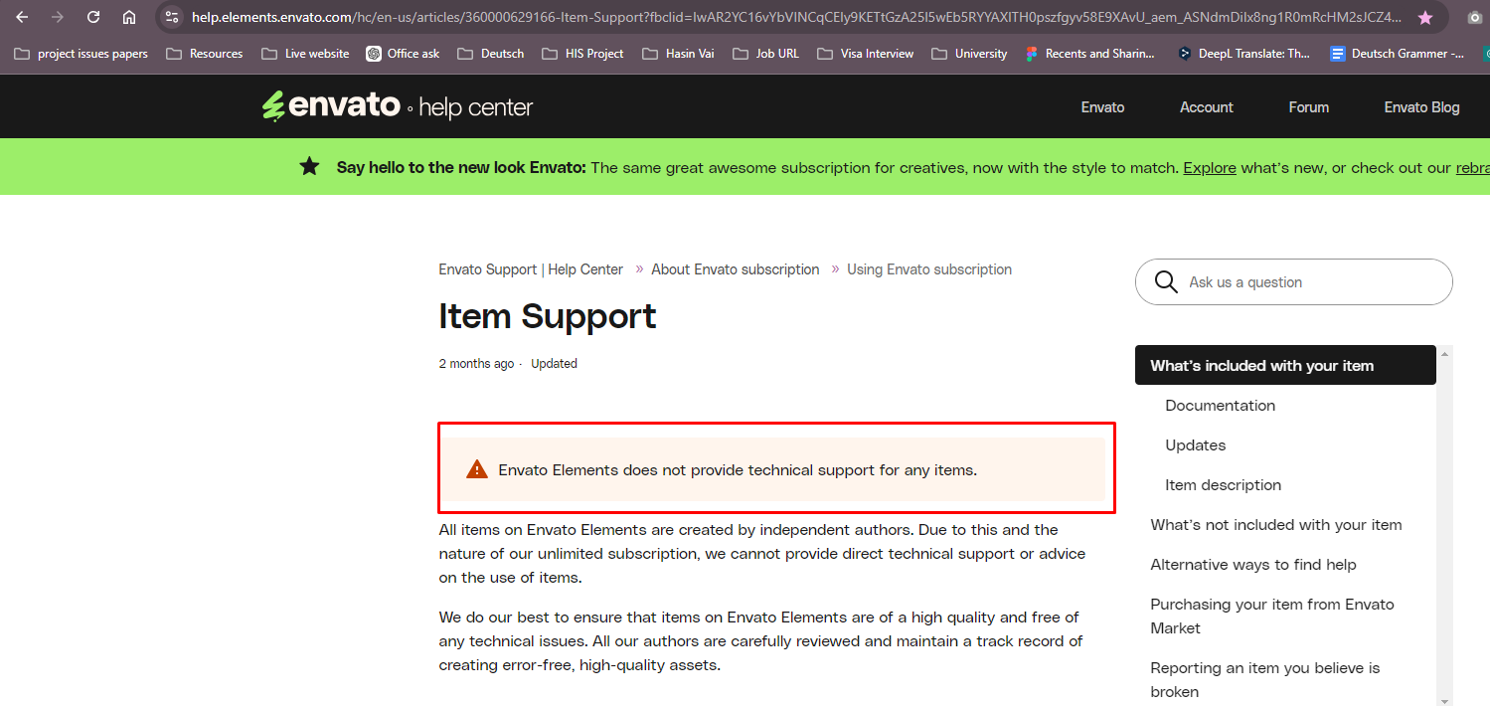The width and height of the screenshot is (1490, 706).
Task: Click the black star icon in the green banner
Action: [x=310, y=167]
